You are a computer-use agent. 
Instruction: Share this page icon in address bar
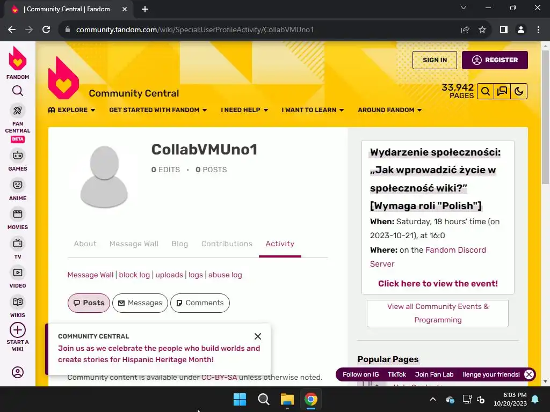coord(465,30)
